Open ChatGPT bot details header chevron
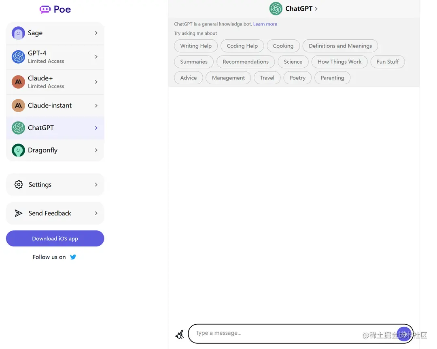Viewport: 437px width, 349px height. click(316, 9)
